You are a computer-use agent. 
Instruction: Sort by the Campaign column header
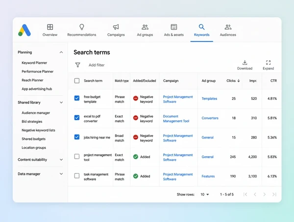point(171,81)
